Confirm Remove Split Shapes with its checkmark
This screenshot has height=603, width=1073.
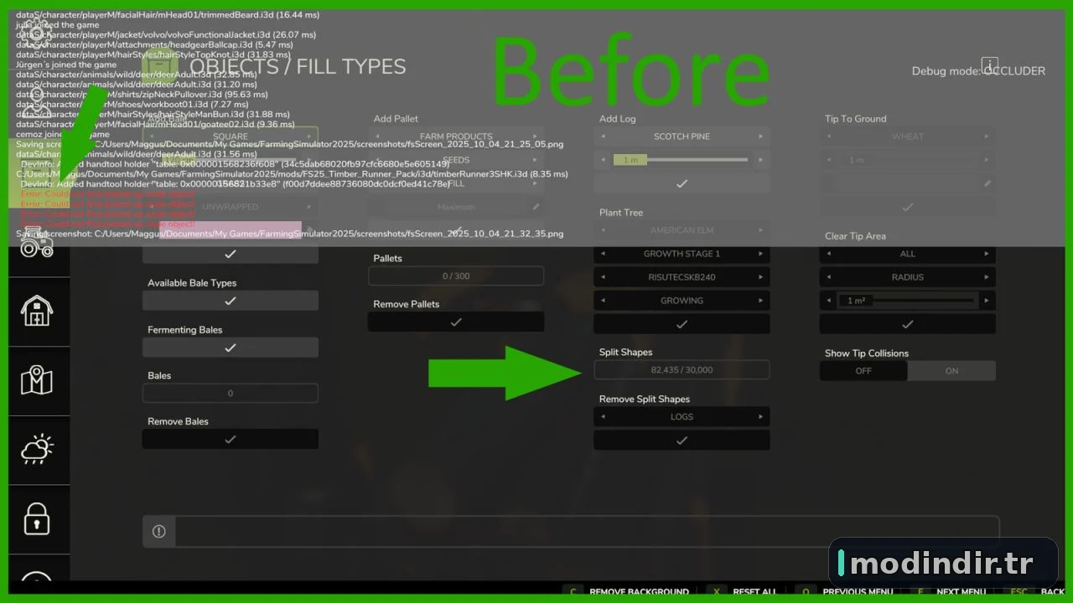point(682,440)
